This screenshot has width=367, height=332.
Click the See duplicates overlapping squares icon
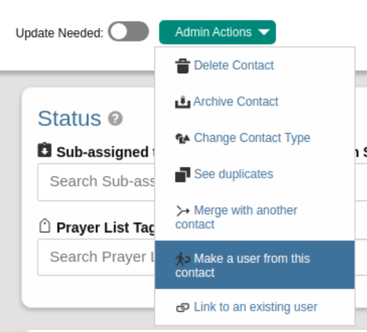[183, 175]
